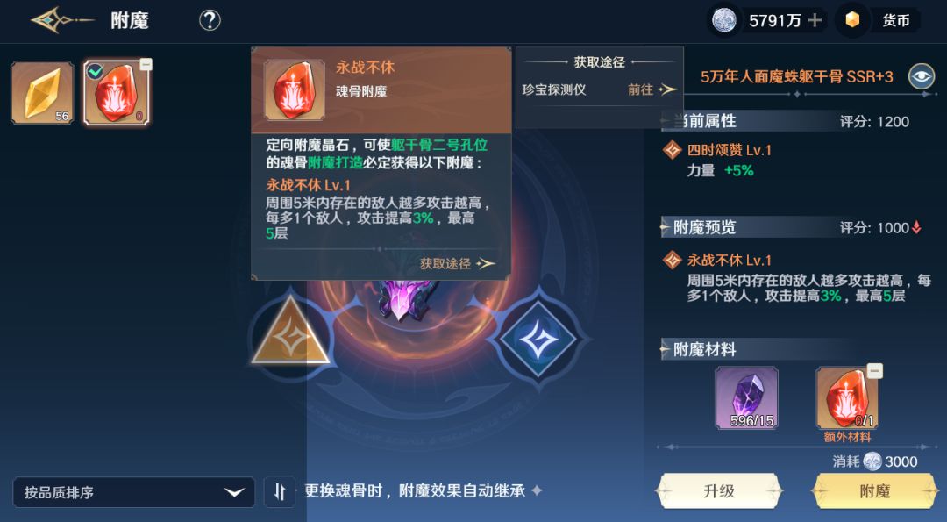Click the back arrow icon beside 附魔
The height and width of the screenshot is (522, 947).
[x=62, y=20]
